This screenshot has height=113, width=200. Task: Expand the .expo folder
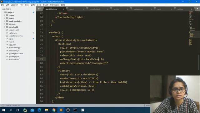click(5, 15)
